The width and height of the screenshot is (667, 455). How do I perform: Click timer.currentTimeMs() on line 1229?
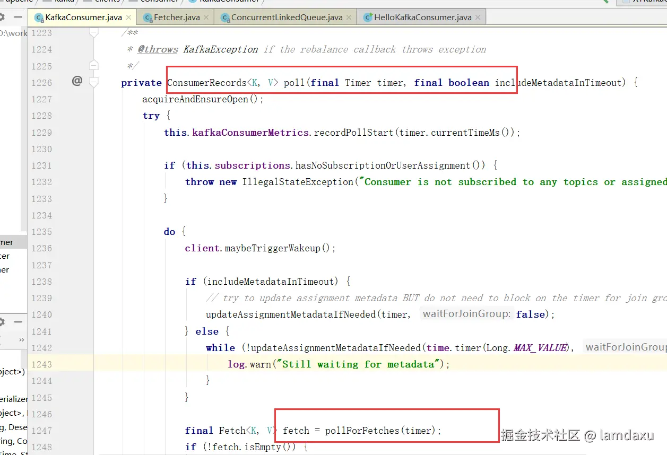click(x=456, y=133)
